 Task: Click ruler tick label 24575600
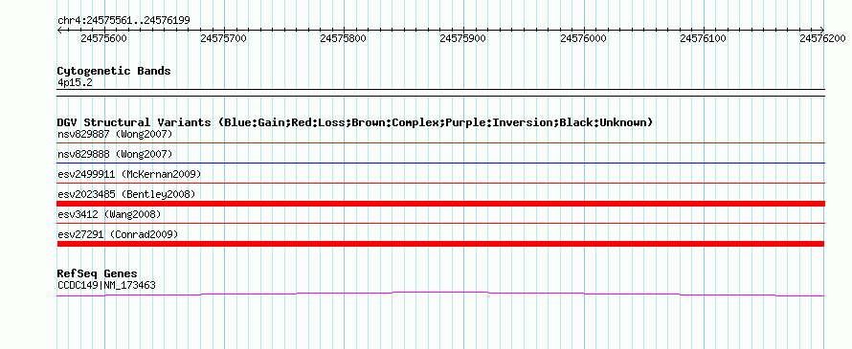103,38
